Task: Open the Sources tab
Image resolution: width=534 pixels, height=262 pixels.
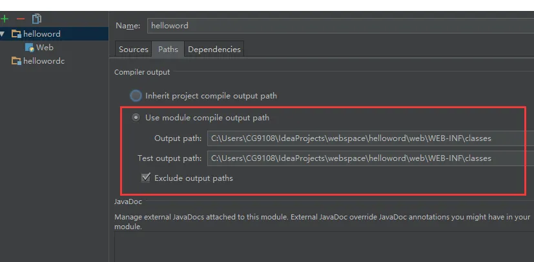Action: [x=134, y=49]
